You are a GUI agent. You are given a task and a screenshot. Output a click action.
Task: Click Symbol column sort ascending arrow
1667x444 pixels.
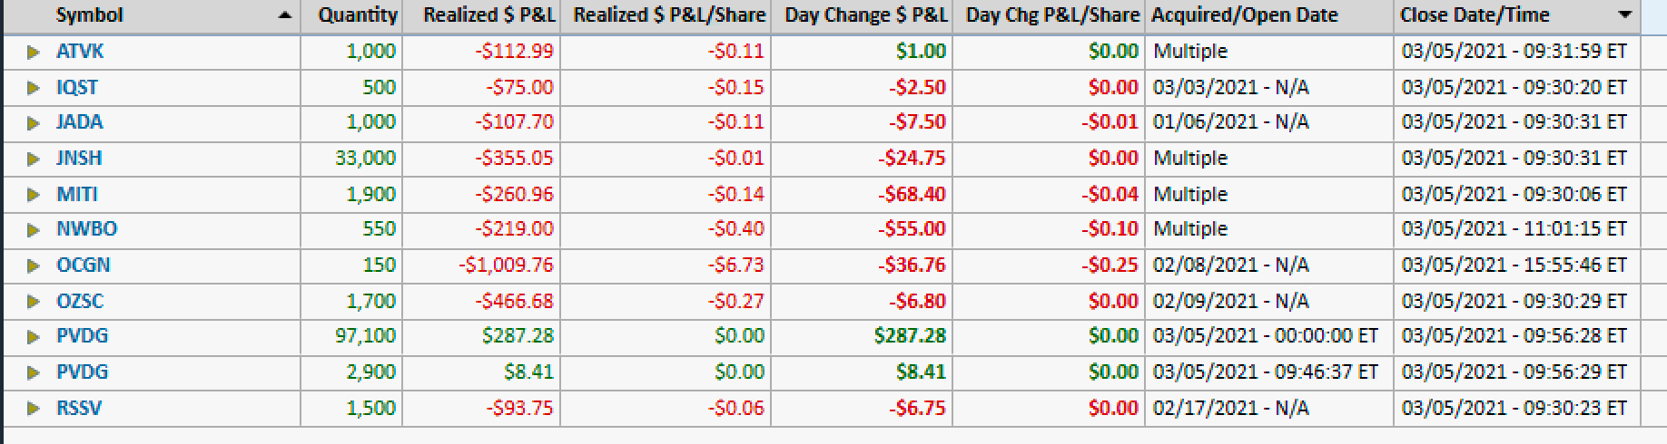coord(285,15)
